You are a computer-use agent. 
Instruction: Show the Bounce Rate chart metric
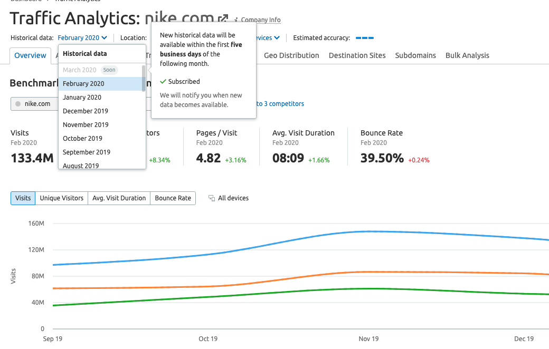point(173,198)
